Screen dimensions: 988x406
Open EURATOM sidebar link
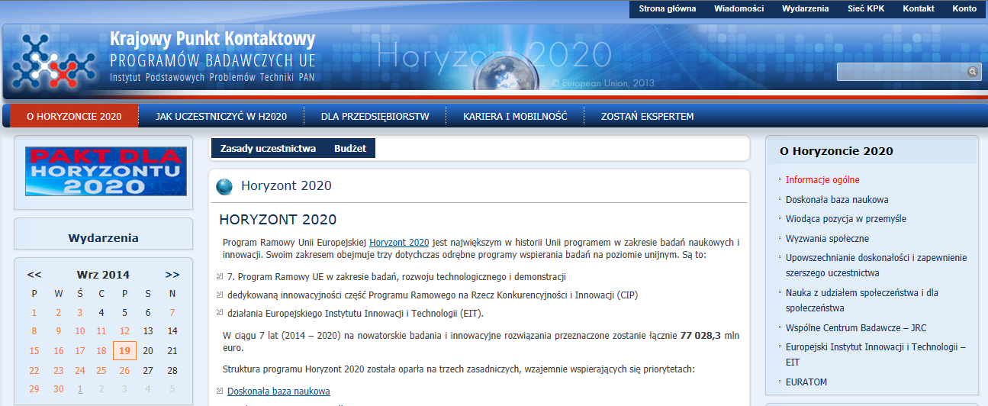coord(806,382)
